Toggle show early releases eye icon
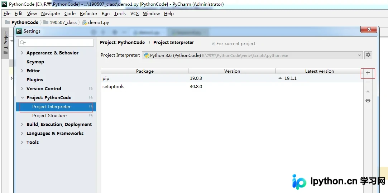388x193 pixels. tap(368, 101)
